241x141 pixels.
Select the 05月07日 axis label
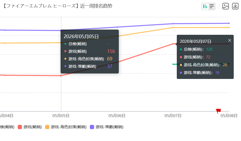pos(173,116)
